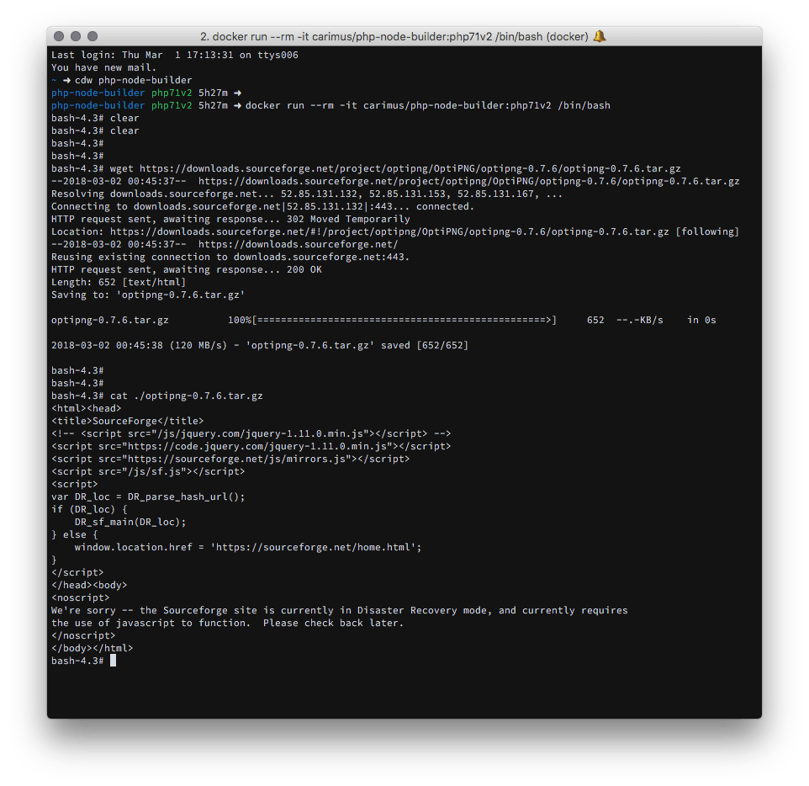Screen dimensions: 809x786
Task: Click the '</body></html>' closing line
Action: (x=92, y=648)
